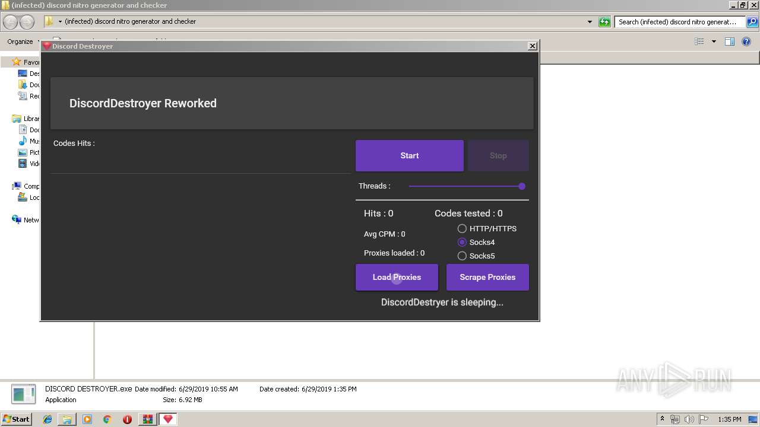Click the Change your view icon
This screenshot has height=427, width=760.
click(x=699, y=42)
